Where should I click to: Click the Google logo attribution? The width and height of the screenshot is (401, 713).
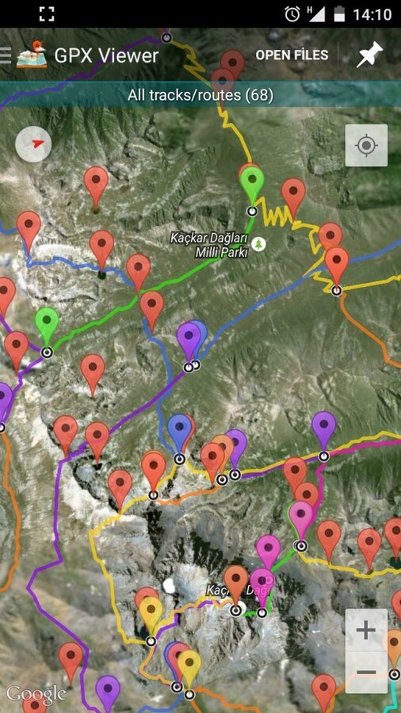pos(36,694)
